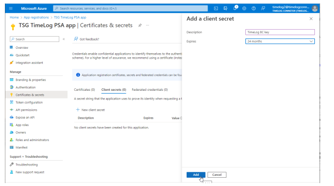Click the left menu Search box
This screenshot has height=186, width=334.
click(x=34, y=39)
